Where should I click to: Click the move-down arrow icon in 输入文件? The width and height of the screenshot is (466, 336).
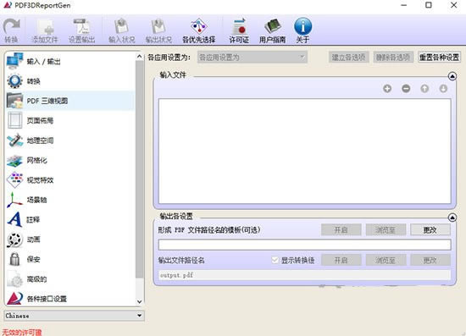pos(443,89)
